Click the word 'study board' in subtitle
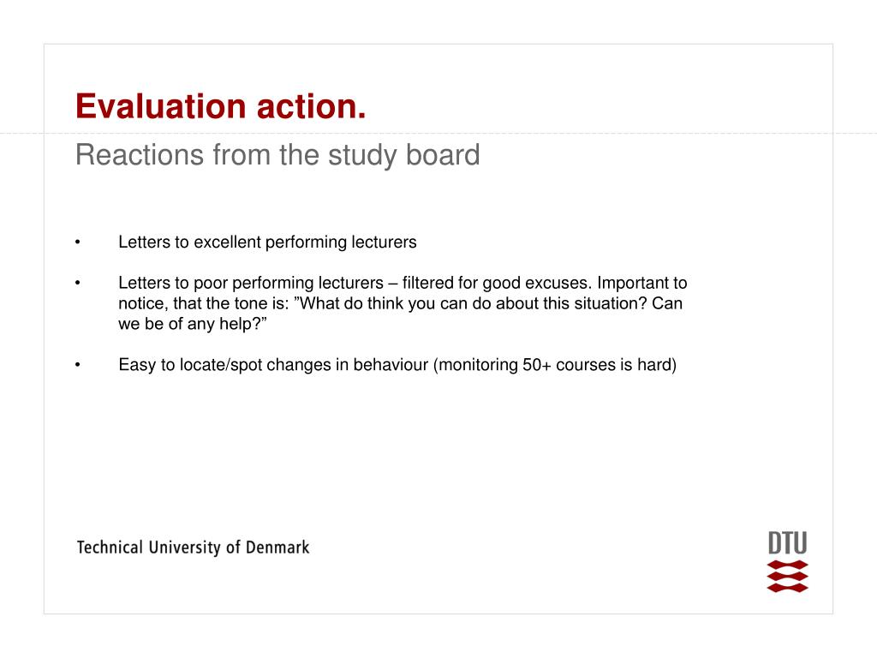Image resolution: width=877 pixels, height=658 pixels. [x=404, y=155]
